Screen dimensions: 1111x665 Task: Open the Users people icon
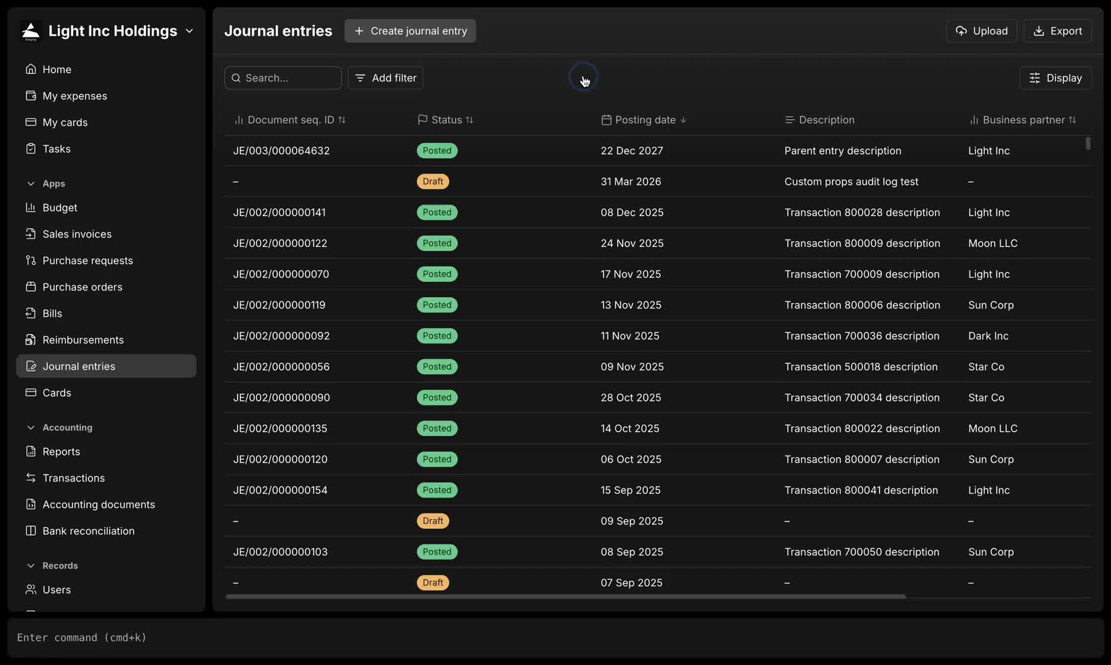[x=31, y=589]
